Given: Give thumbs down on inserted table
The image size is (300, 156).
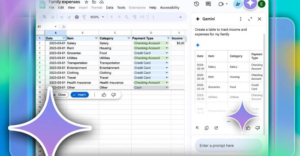Looking at the screenshot, I should tap(114, 95).
